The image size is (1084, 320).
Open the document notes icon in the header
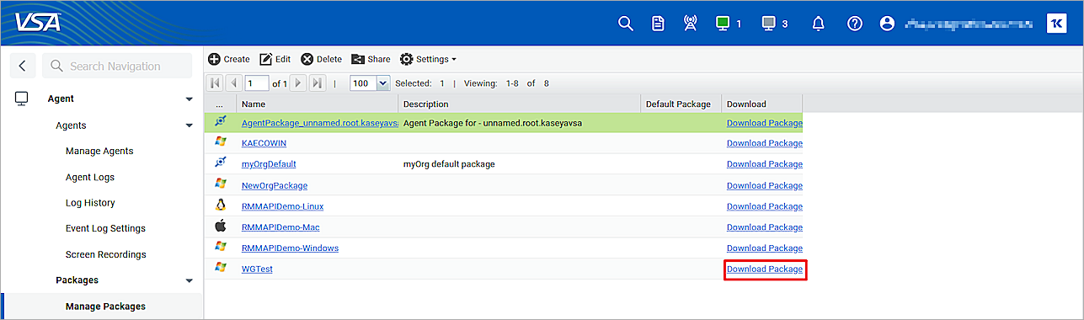point(658,24)
